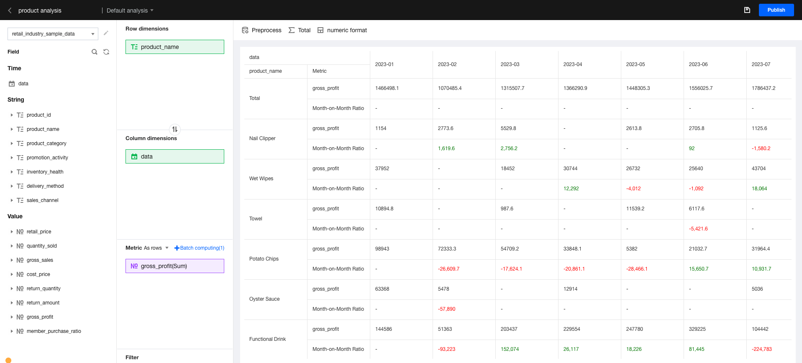This screenshot has height=363, width=802.
Task: Expand the gross_sales value field
Action: (12, 260)
